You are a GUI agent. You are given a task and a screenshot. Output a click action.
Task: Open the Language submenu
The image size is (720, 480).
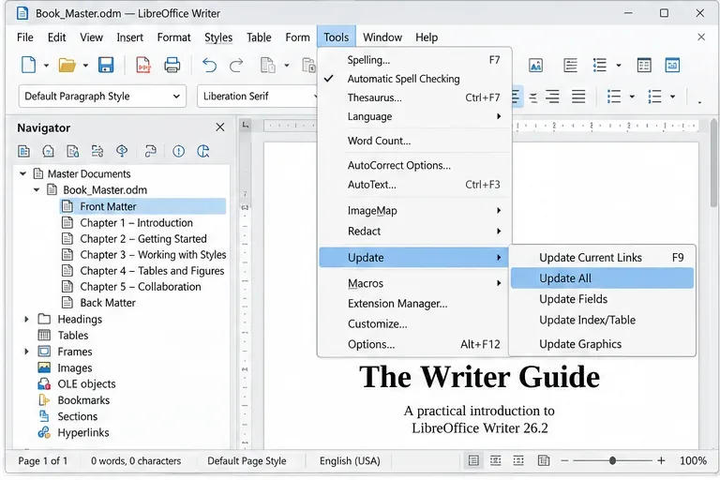pos(414,116)
